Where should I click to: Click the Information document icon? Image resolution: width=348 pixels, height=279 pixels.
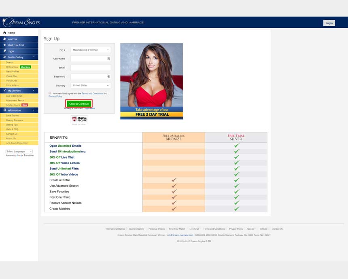tap(4, 110)
